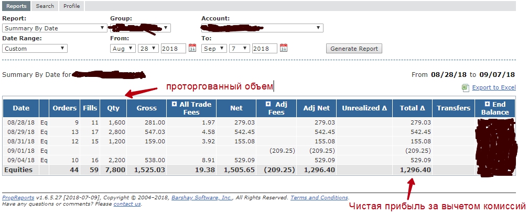Open the To date calendar picker icon
This screenshot has width=528, height=214.
pyautogui.click(x=284, y=48)
